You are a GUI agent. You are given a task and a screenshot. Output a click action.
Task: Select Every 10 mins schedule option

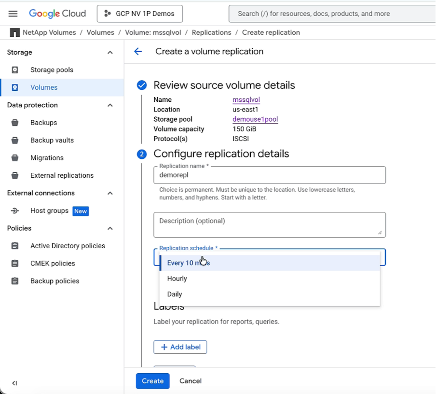pos(270,263)
